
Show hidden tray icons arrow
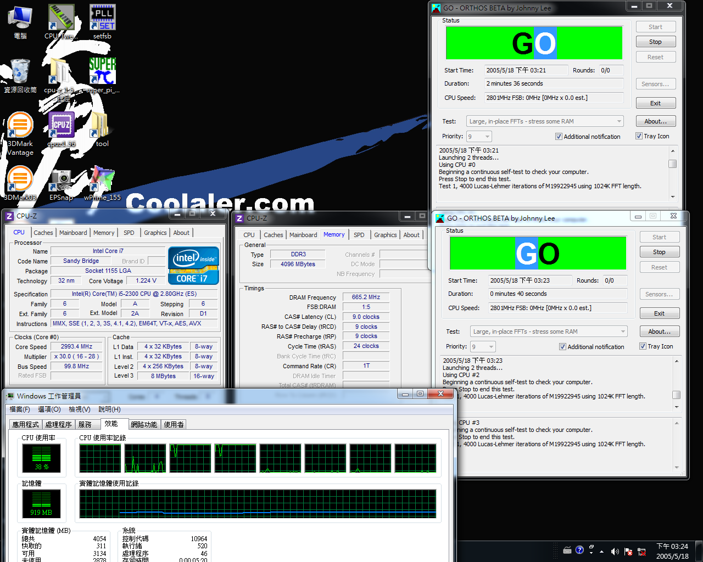pos(602,552)
